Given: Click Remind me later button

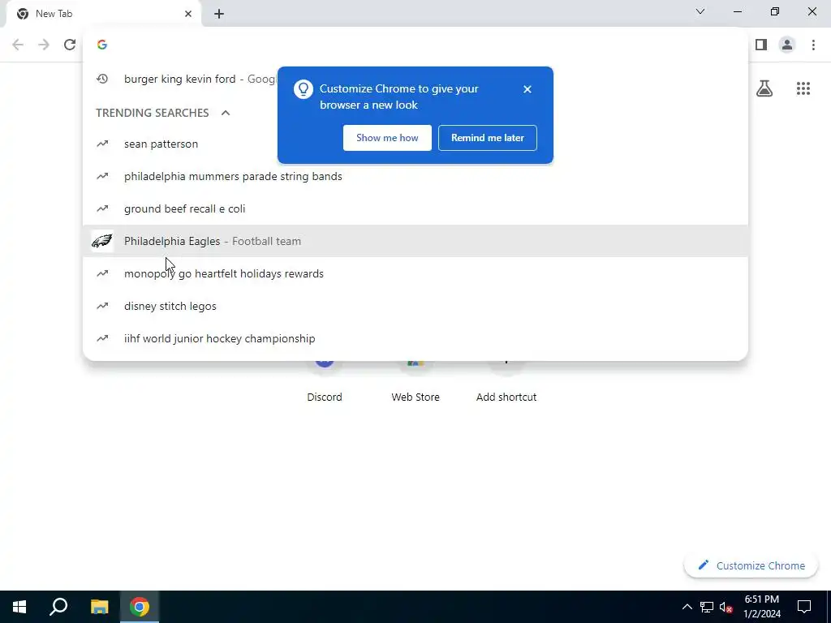Looking at the screenshot, I should (x=487, y=138).
